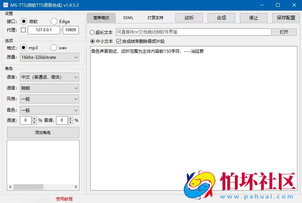Click the role list left scroll arrow
Image resolution: width=302 pixels, height=203 pixels.
tap(10, 187)
